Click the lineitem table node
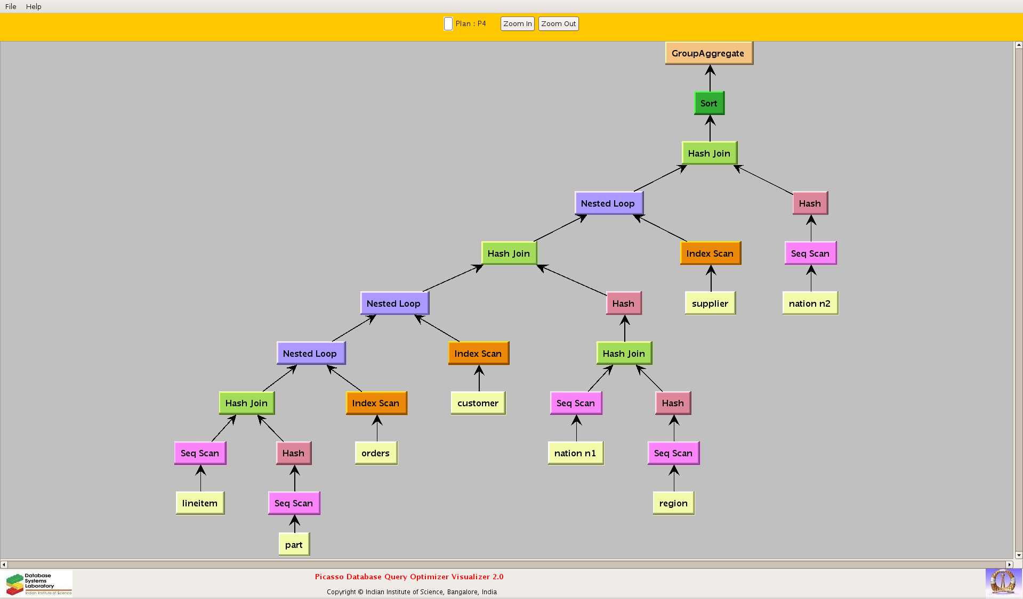 [x=200, y=503]
